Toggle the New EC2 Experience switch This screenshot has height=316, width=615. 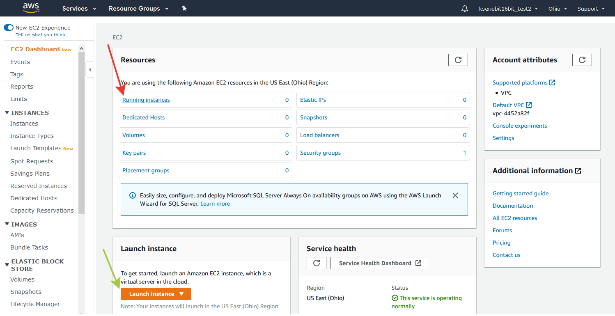tap(9, 27)
